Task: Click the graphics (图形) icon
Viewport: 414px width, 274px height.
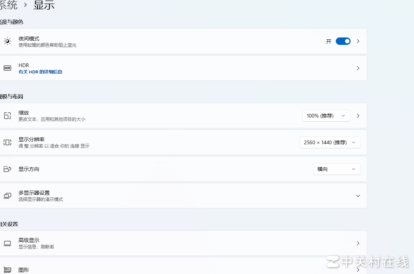Action: pos(7,270)
